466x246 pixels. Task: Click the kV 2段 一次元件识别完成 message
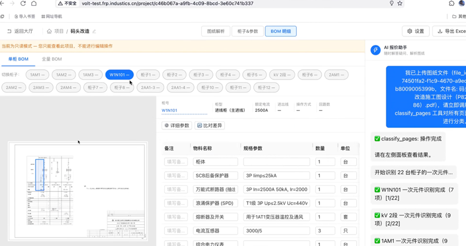pos(414,219)
